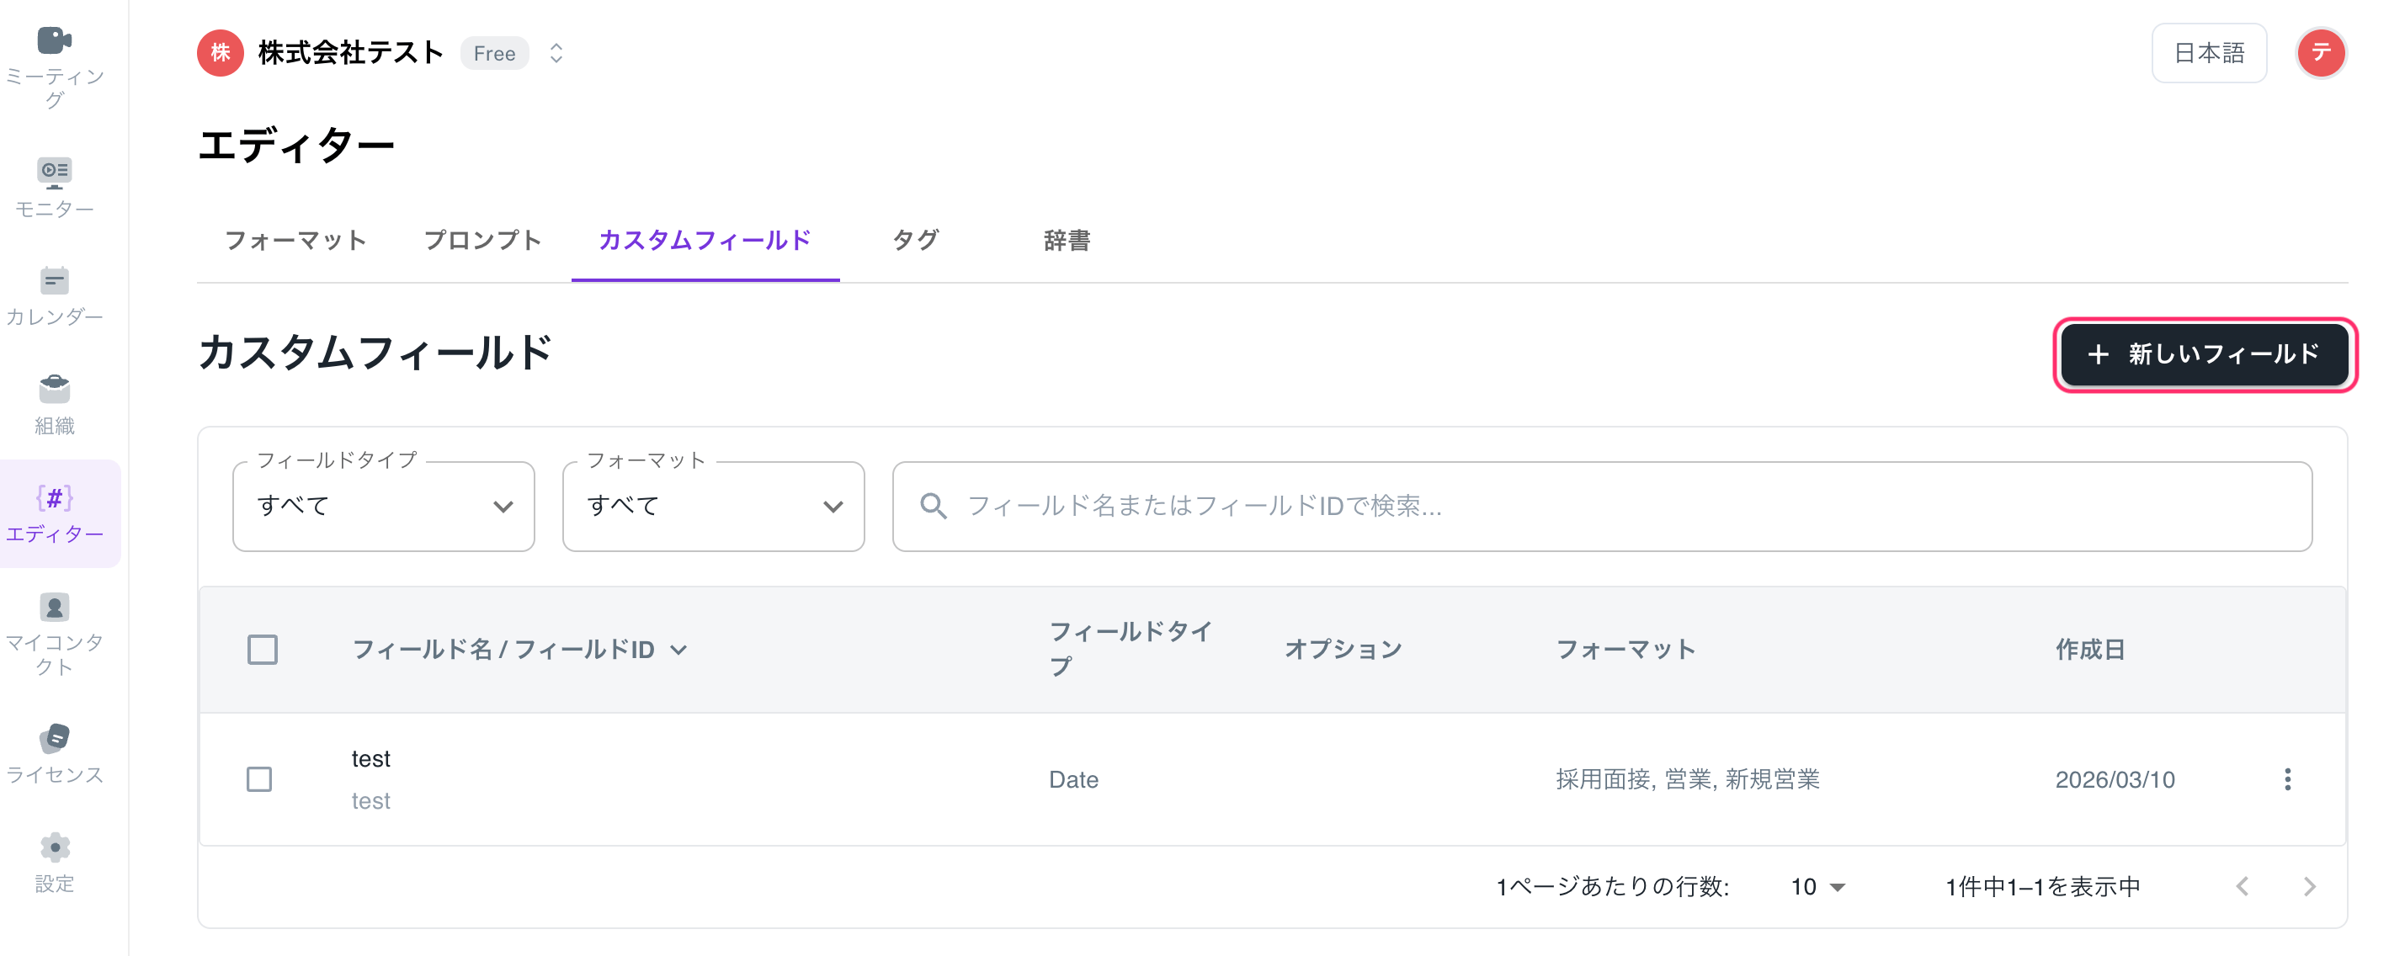This screenshot has width=2389, height=956.
Task: Click the フィールドタイプ column header
Action: pos(1131,649)
